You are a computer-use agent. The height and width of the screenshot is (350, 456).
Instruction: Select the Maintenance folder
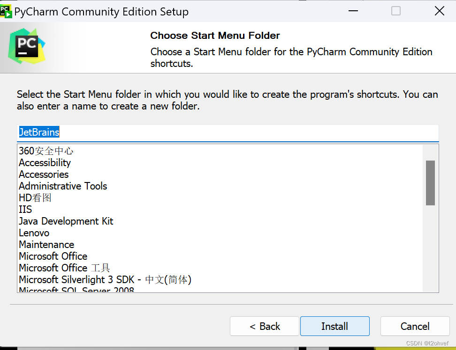coord(46,244)
